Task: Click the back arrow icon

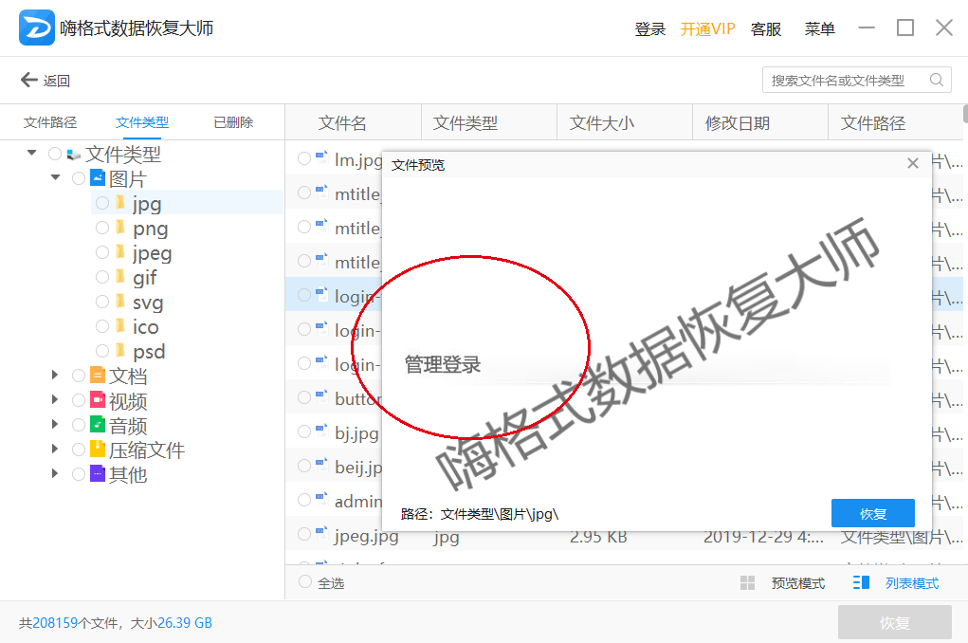Action: [x=29, y=80]
